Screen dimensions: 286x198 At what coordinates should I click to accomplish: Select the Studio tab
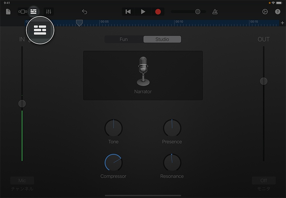[x=162, y=39]
